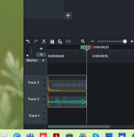Add a new track to timeline

[41, 49]
